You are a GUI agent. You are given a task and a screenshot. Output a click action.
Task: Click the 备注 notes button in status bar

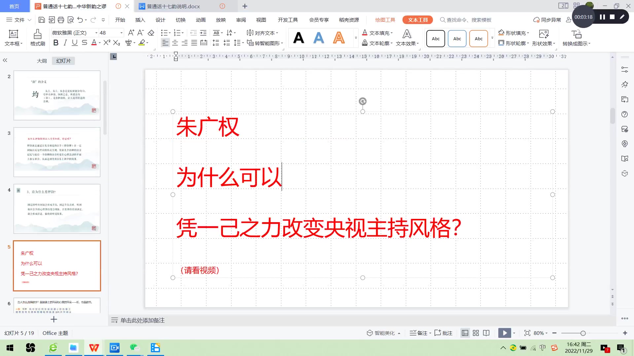coord(420,333)
